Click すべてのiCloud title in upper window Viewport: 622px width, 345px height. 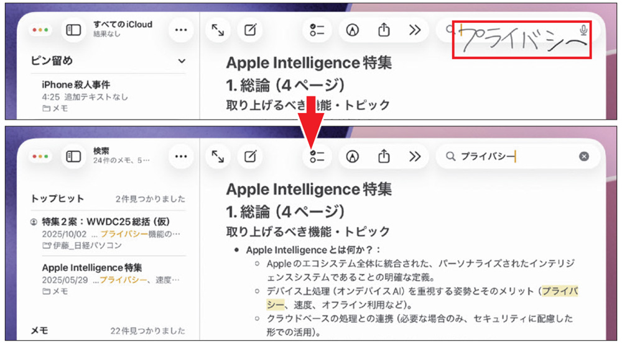[123, 25]
